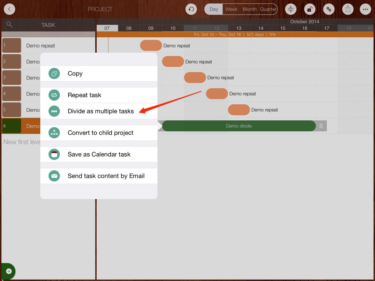Image resolution: width=375 pixels, height=281 pixels.
Task: Switch timeline to Week view
Action: point(231,9)
